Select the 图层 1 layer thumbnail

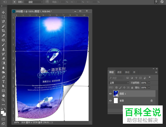coord(116,94)
